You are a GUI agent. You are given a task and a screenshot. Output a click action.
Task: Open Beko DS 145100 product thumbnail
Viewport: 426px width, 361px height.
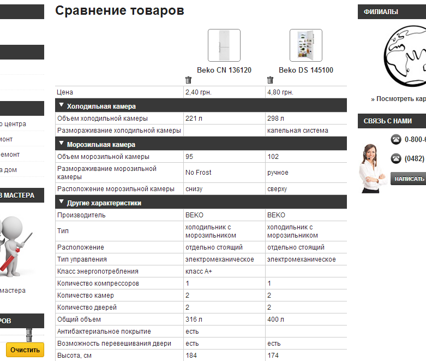click(306, 45)
